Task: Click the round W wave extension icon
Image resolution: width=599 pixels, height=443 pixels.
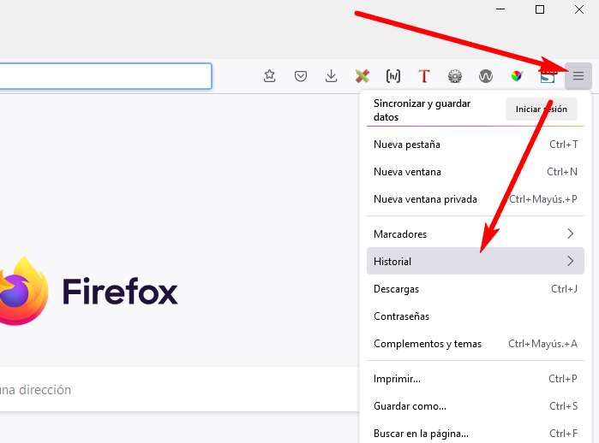Action: pyautogui.click(x=486, y=76)
